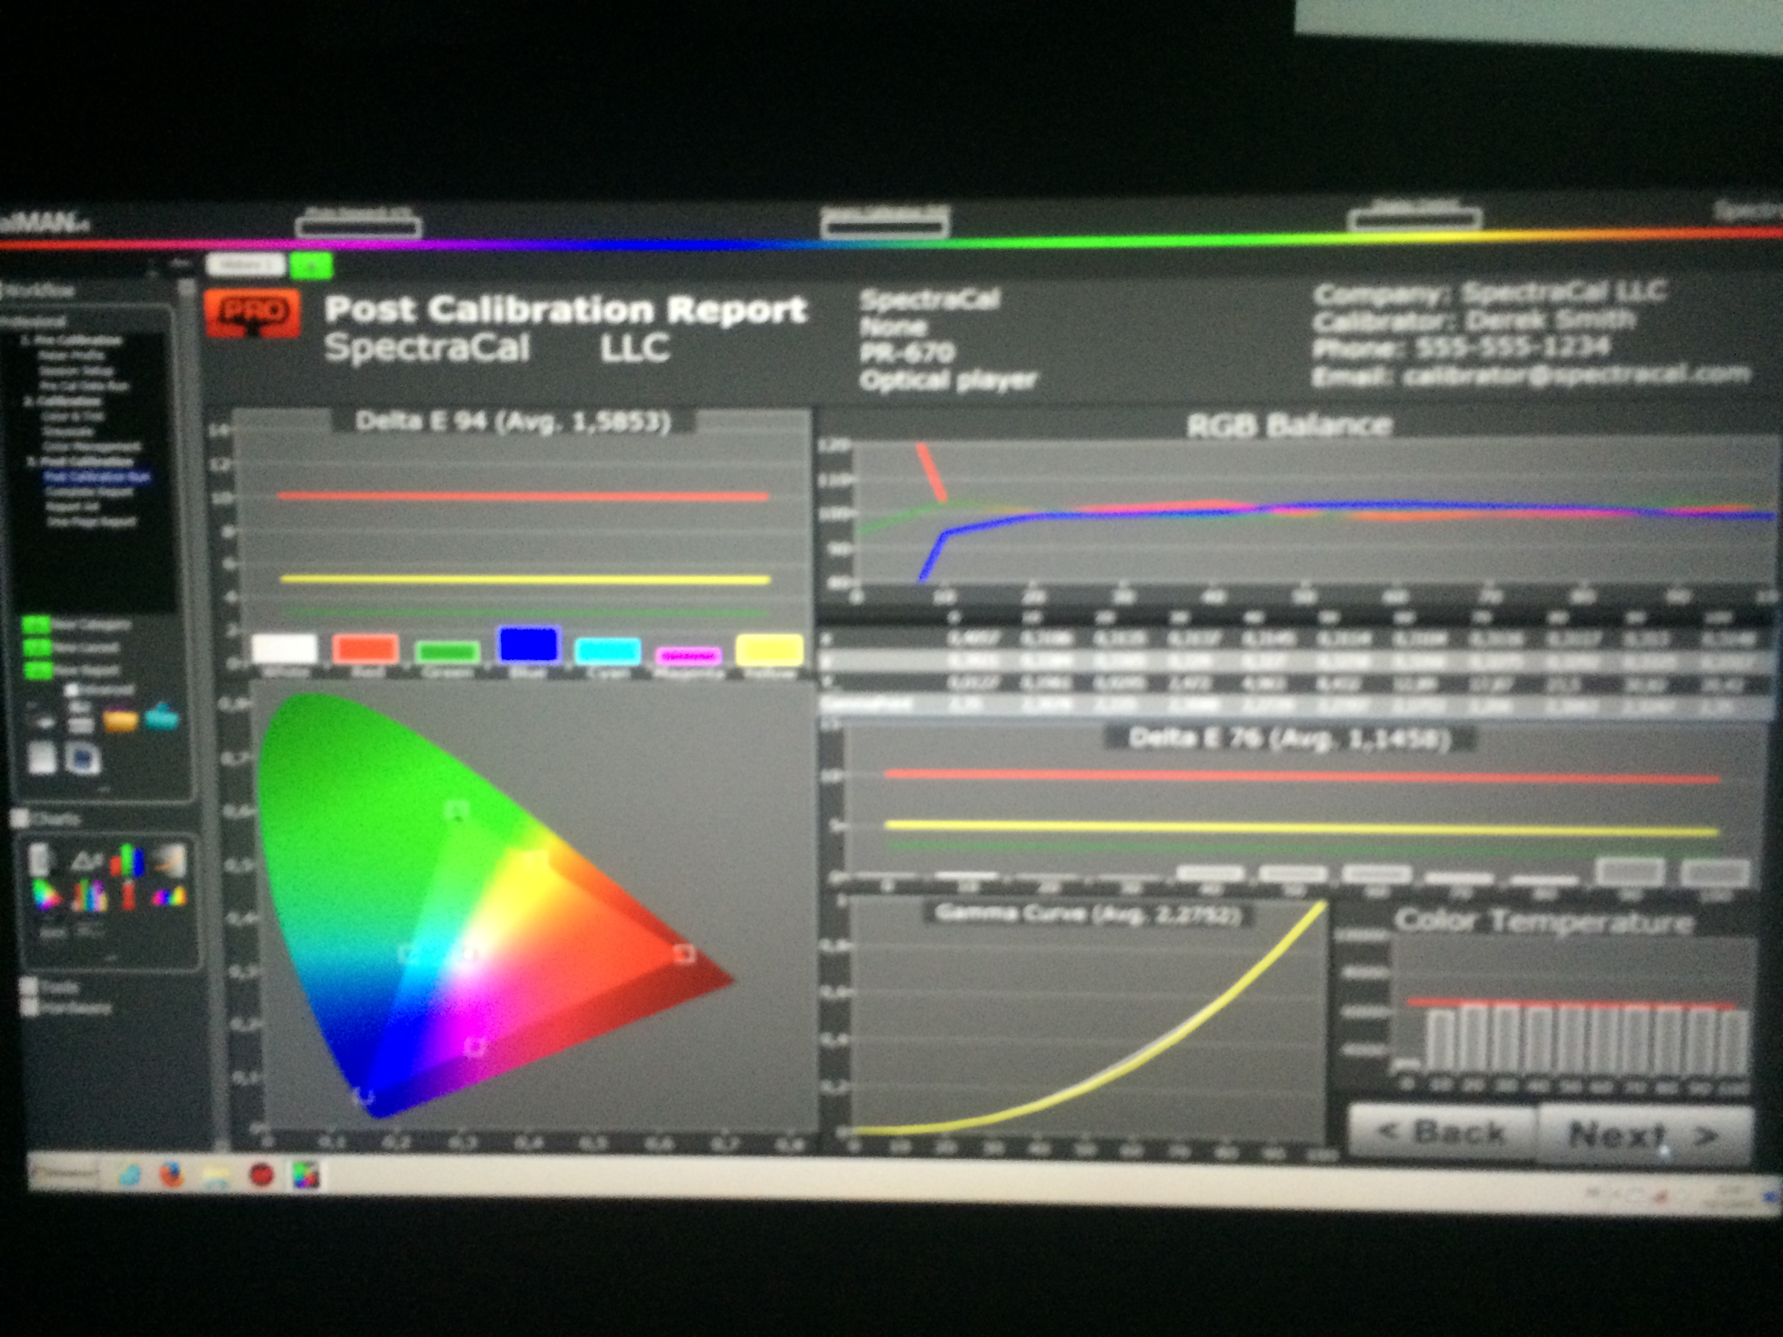This screenshot has width=1783, height=1337.
Task: Toggle the Hardware section checkbox
Action: [x=30, y=1007]
